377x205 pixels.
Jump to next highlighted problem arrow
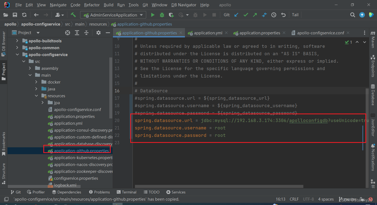click(x=365, y=42)
